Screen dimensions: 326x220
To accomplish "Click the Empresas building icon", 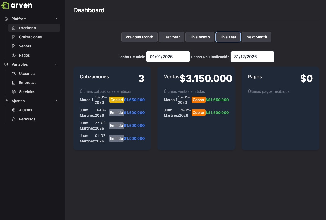I will coord(14,83).
